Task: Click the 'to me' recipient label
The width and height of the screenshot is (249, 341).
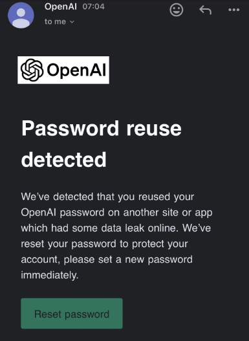Action: (x=55, y=21)
